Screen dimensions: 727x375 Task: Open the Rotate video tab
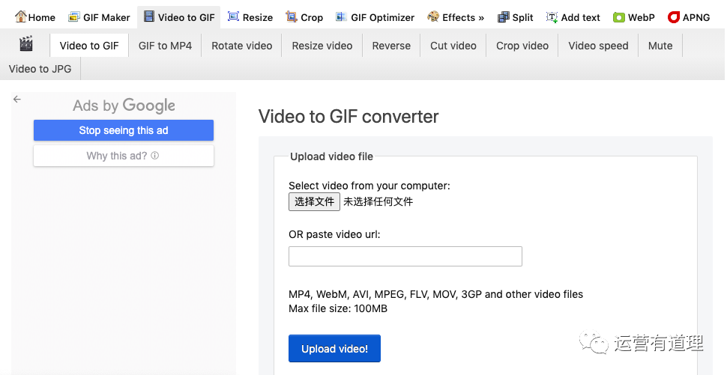[x=241, y=46]
